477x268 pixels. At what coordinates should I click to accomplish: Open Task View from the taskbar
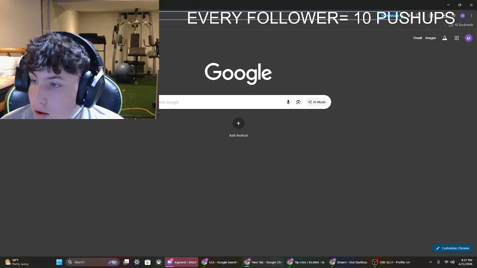[126, 262]
